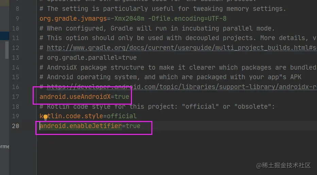This screenshot has width=317, height=175.
Task: Click line number 12 in the gutter
Action: tap(15, 48)
